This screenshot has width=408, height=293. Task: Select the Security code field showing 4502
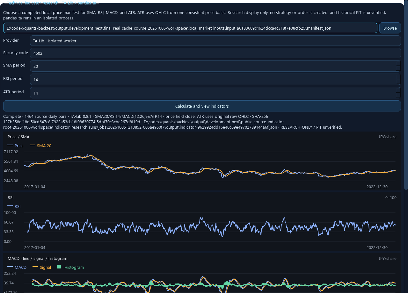(215, 53)
